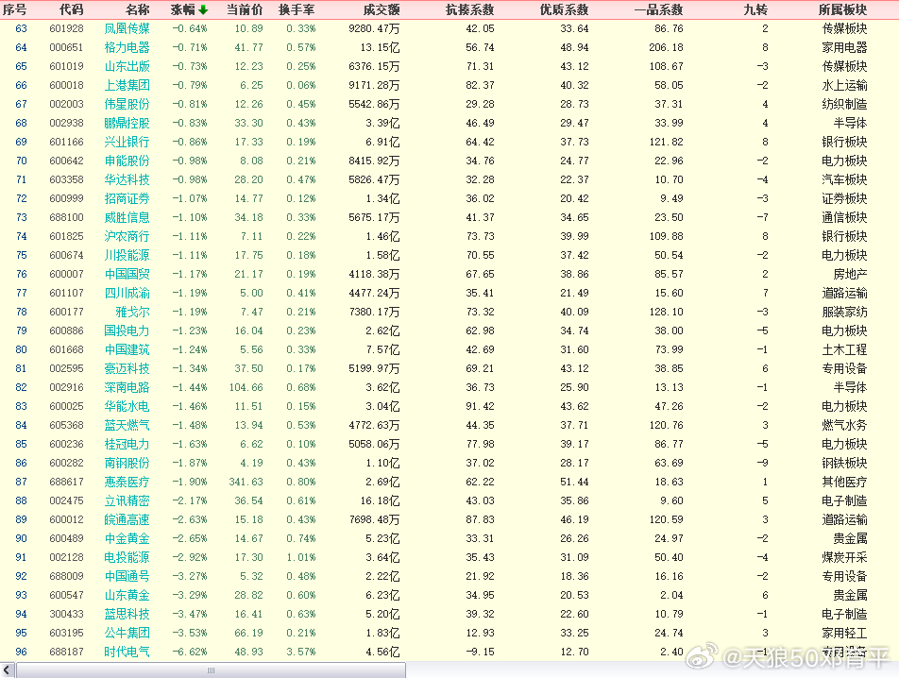Image resolution: width=899 pixels, height=678 pixels.
Task: Open stock 招商证券
Action: [127, 199]
